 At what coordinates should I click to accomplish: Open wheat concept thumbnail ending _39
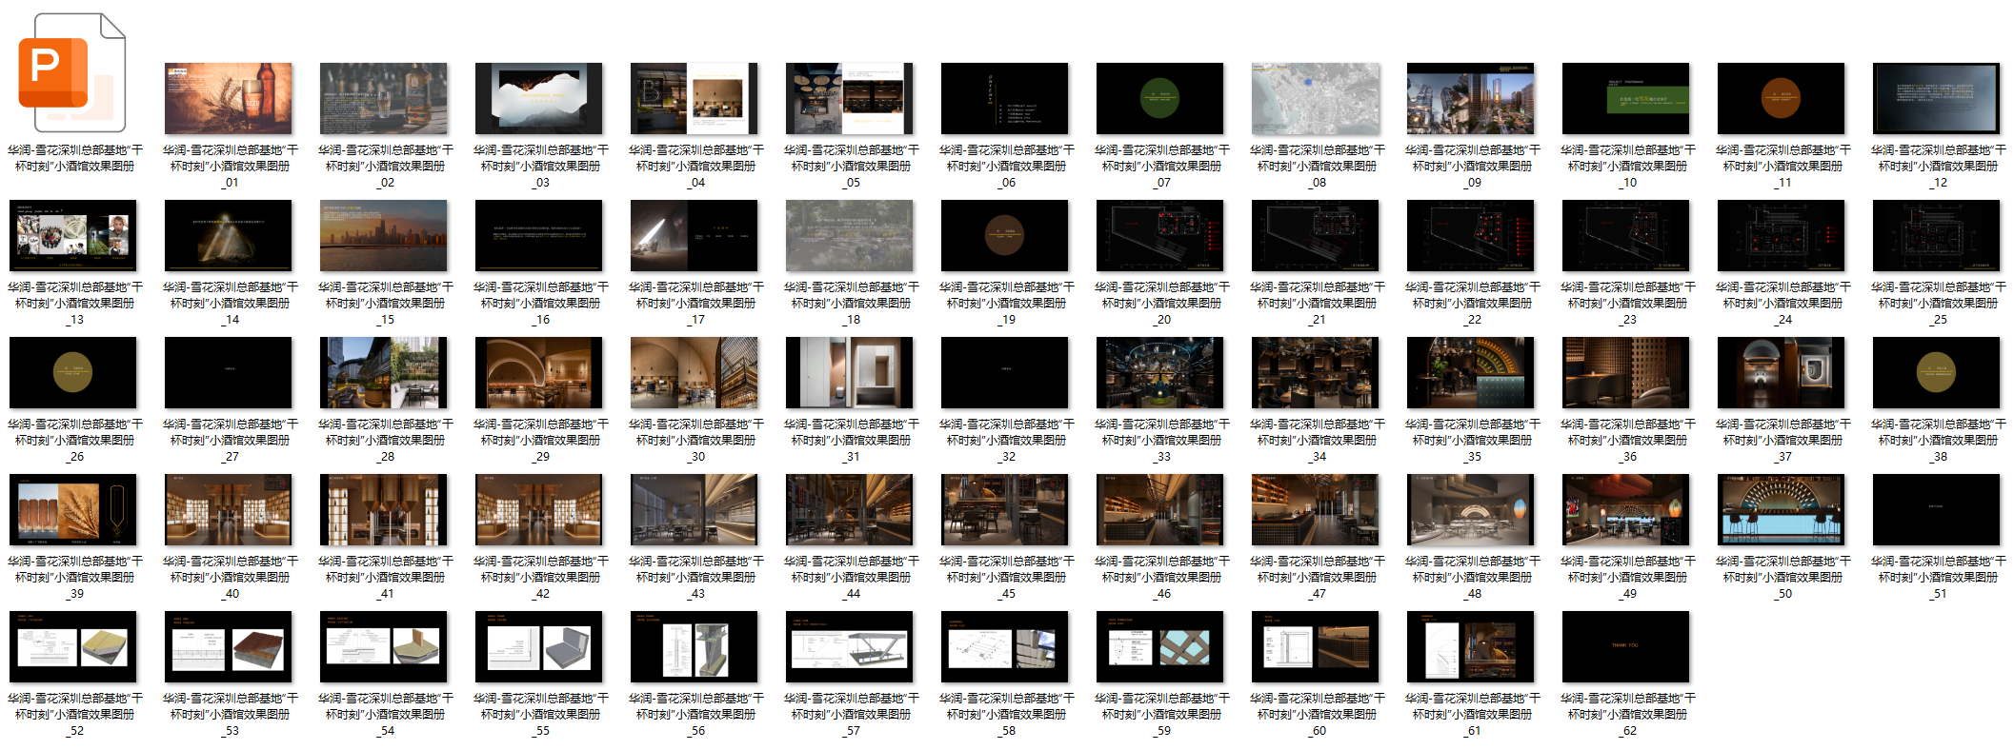[x=73, y=510]
